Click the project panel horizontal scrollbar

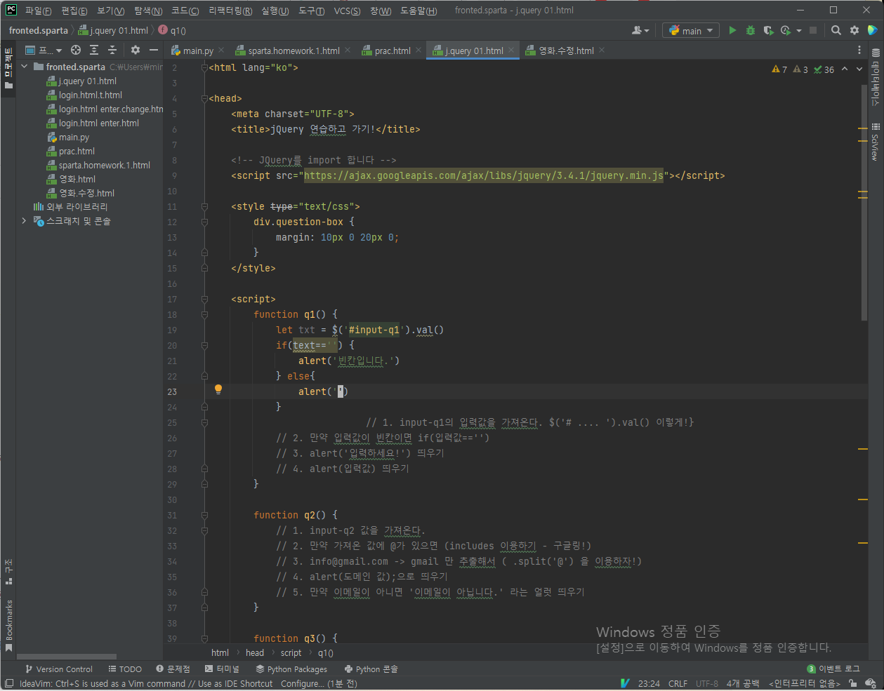point(67,657)
